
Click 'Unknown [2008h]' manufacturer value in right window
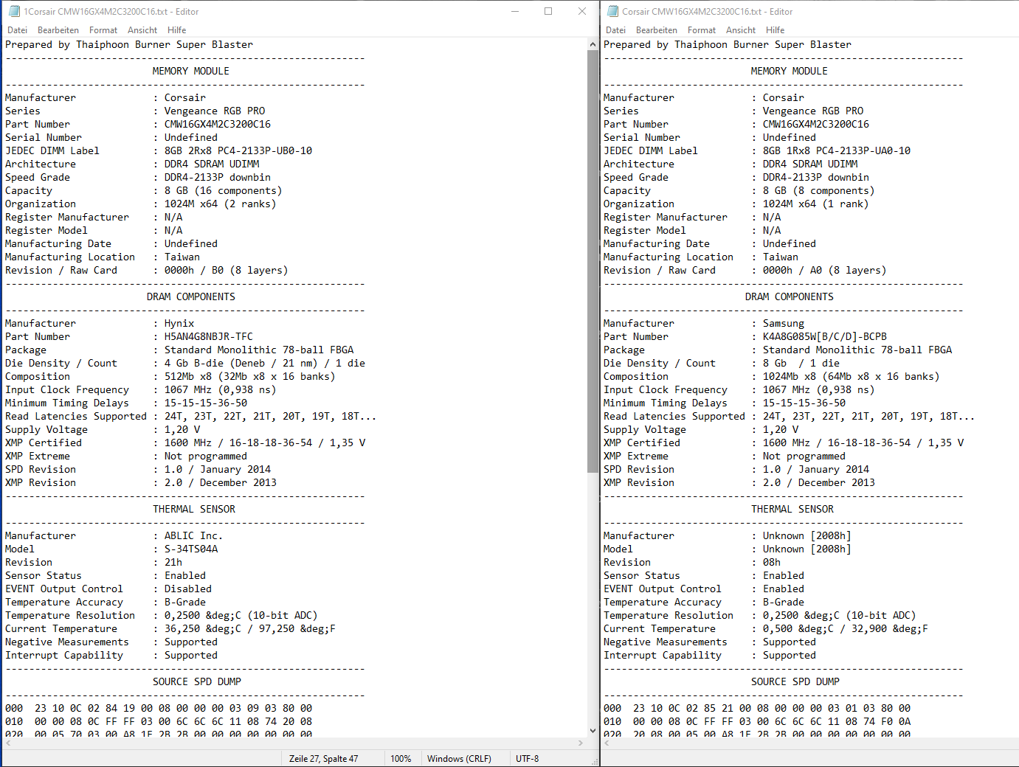[807, 535]
